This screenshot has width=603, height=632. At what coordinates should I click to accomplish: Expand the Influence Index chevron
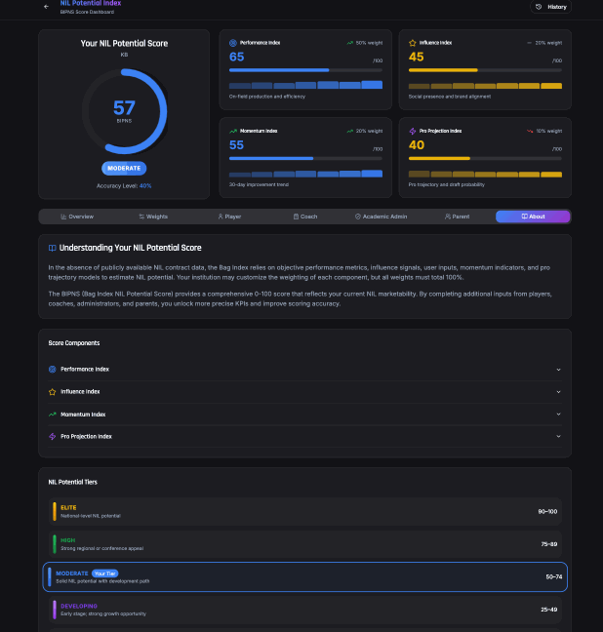pos(558,391)
